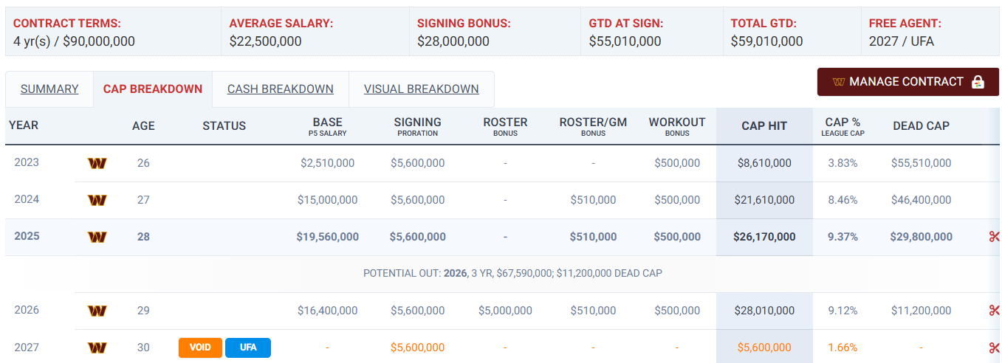Viewport: 1002px width, 363px height.
Task: Click the Commanders logo in 2025 row
Action: [x=97, y=237]
